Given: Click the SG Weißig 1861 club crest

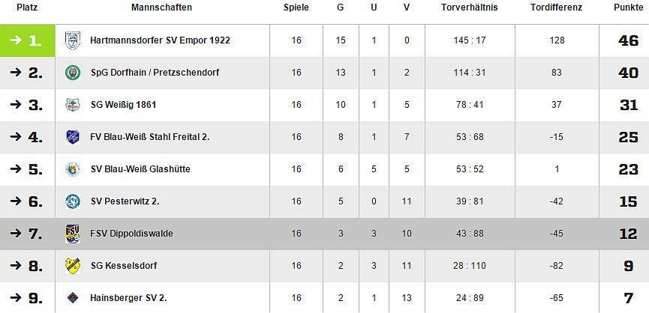Looking at the screenshot, I should 72,105.
